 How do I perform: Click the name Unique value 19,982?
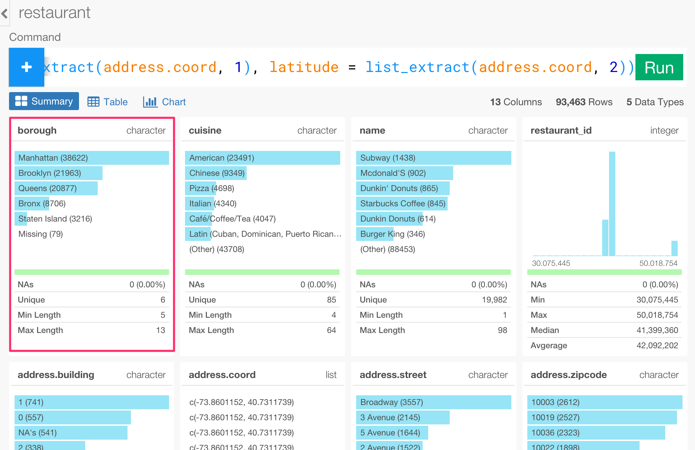click(494, 300)
